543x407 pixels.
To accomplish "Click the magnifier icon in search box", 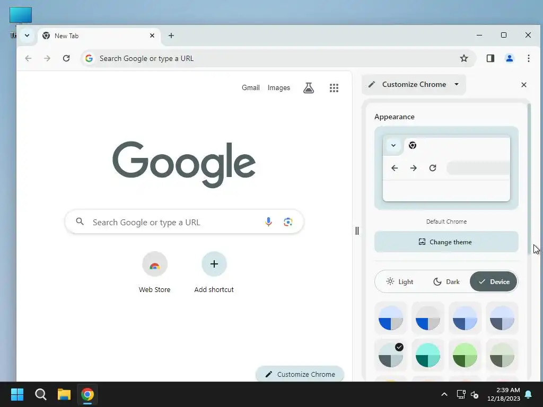I will point(80,222).
